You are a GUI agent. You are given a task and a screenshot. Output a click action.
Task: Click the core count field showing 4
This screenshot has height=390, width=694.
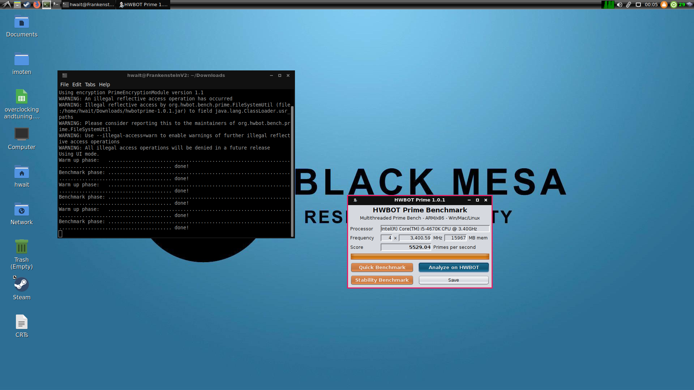tap(386, 238)
